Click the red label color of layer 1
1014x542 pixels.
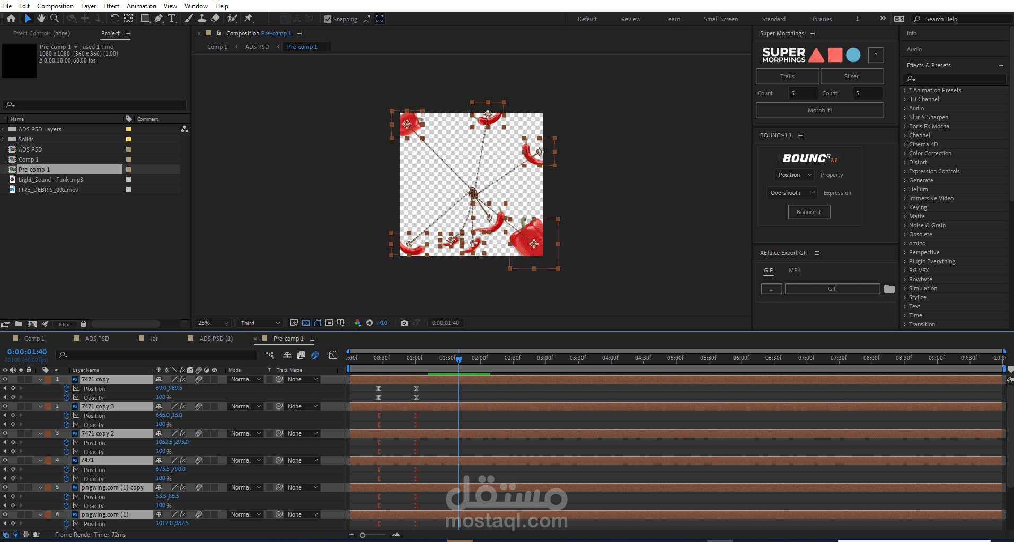click(x=48, y=379)
